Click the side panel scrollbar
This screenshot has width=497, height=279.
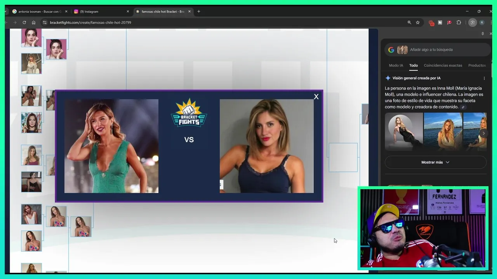(x=492, y=70)
